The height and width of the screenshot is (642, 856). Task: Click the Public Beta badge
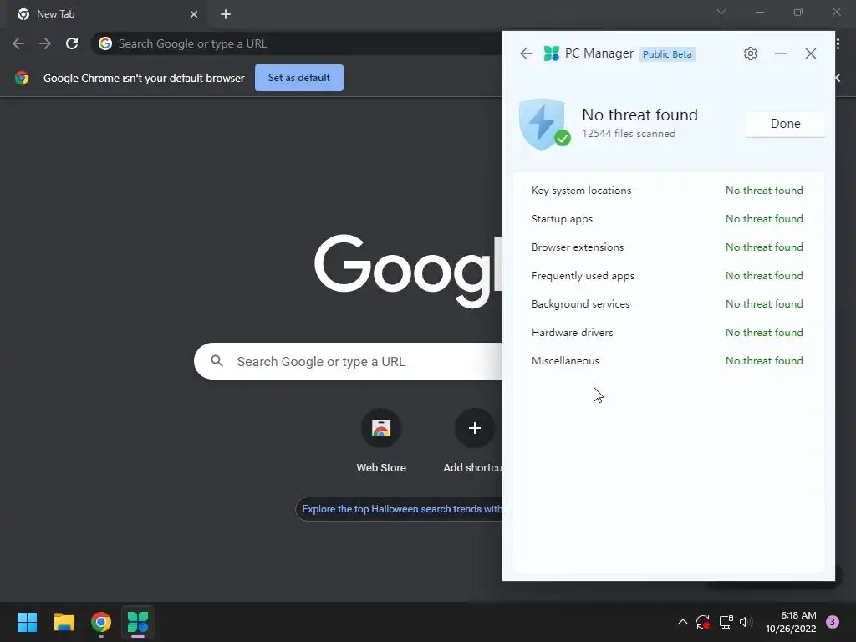click(667, 54)
